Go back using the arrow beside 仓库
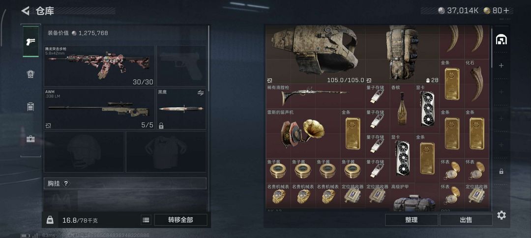Screen dimensions: 531x238 coord(25,11)
